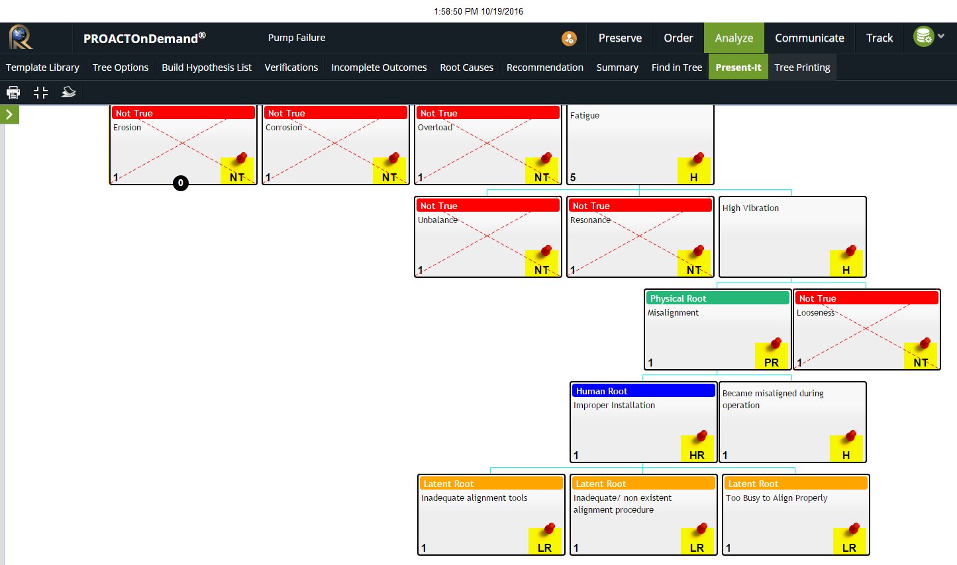Click the blue Human Root header
Image resolution: width=957 pixels, height=565 pixels.
(x=643, y=391)
